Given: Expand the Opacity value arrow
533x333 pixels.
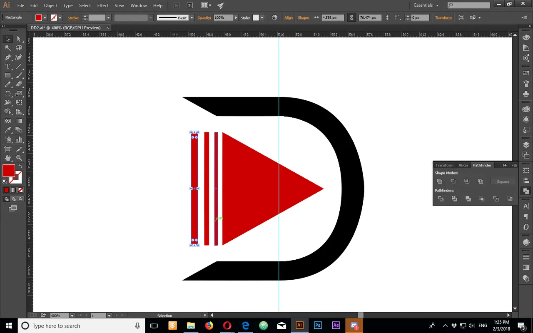Looking at the screenshot, I should tap(236, 17).
